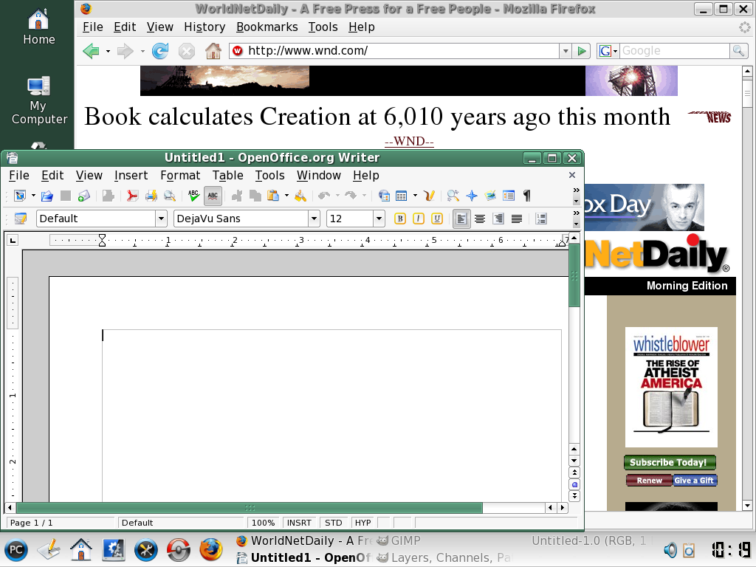Viewport: 756px width, 567px height.
Task: Open the Table size dropdown arrow
Action: (x=415, y=196)
